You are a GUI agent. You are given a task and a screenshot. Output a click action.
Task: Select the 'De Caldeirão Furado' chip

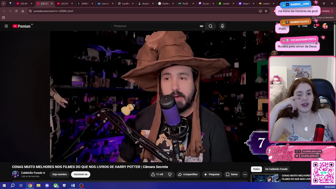(x=276, y=169)
